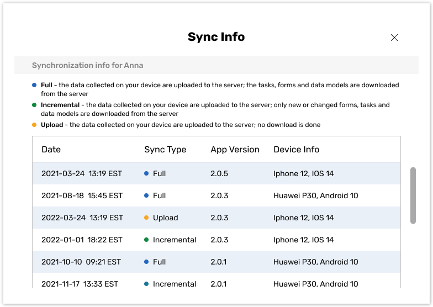This screenshot has width=433, height=307.
Task: Click the orange dot in Upload row
Action: click(x=146, y=218)
